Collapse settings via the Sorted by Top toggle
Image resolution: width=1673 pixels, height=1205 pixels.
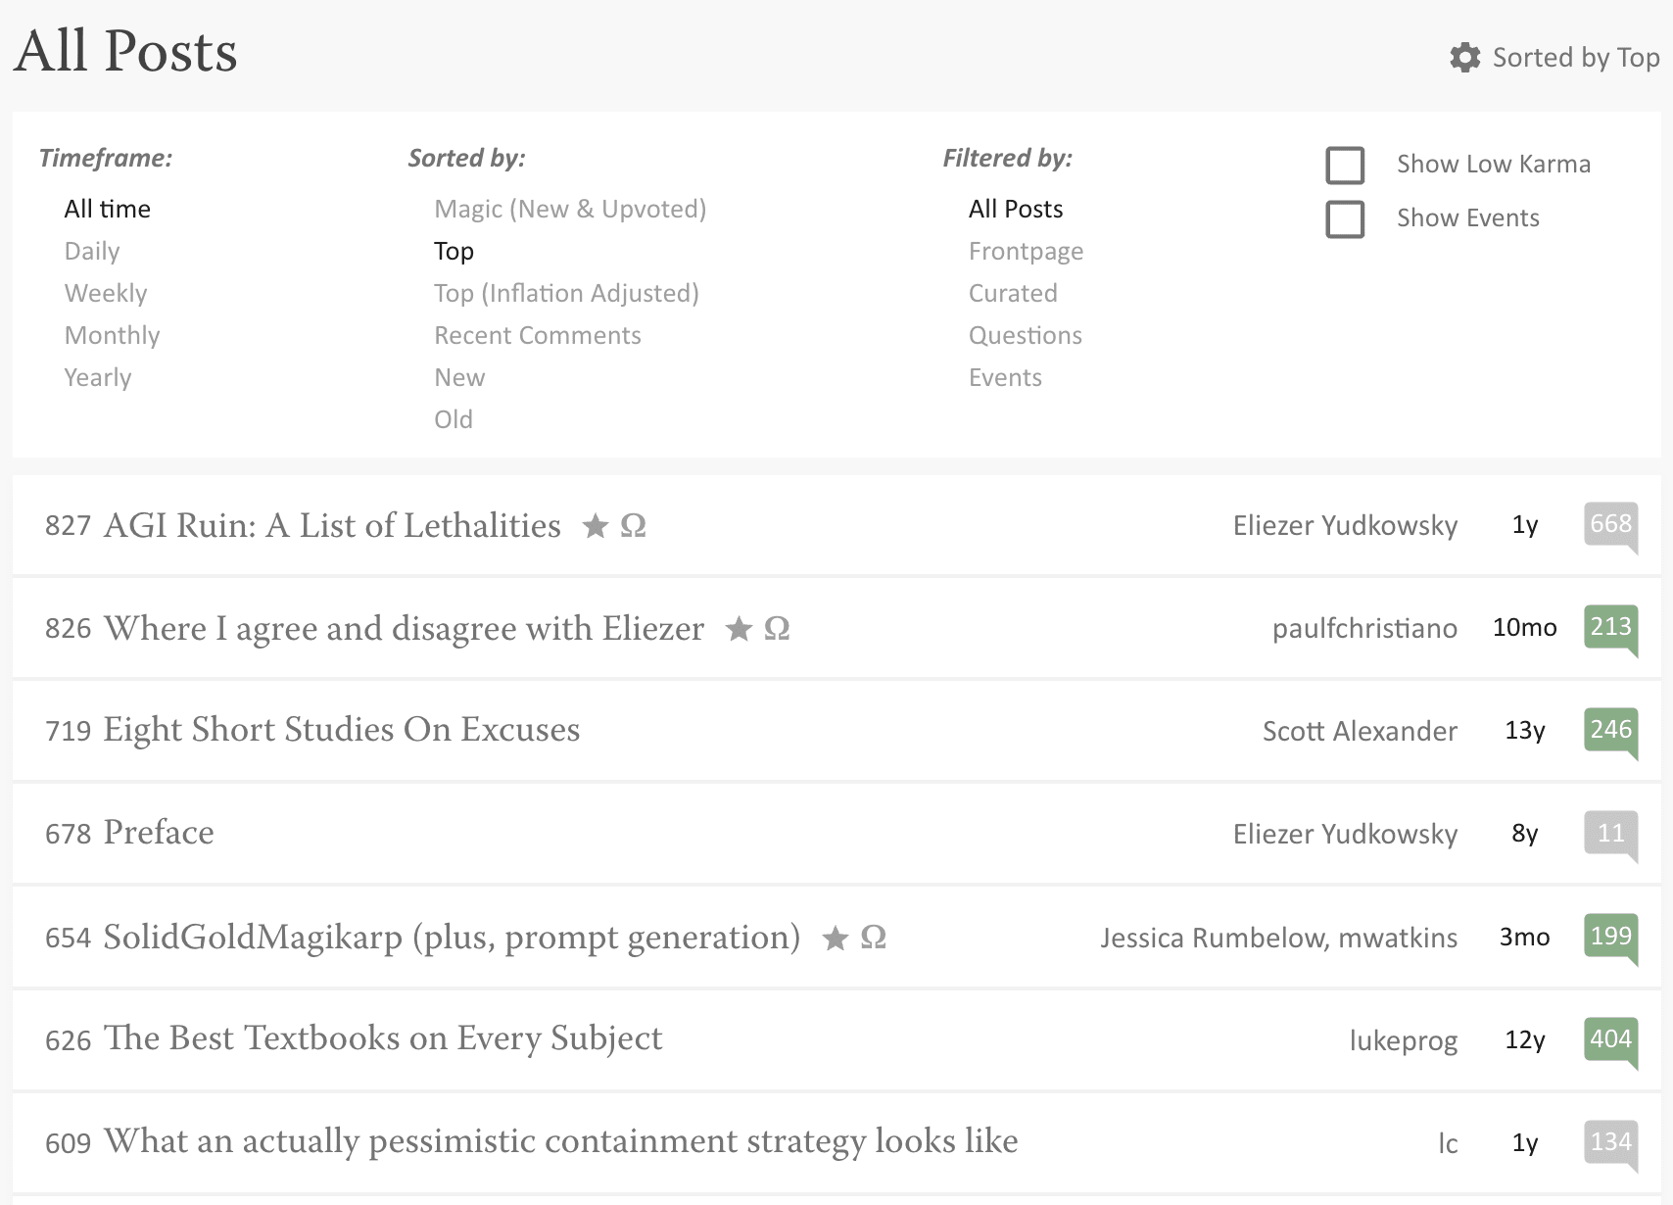[x=1575, y=58]
